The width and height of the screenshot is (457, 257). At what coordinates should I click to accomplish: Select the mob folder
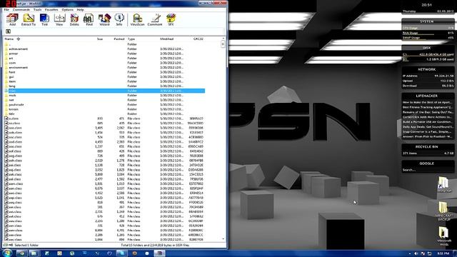coord(104,95)
